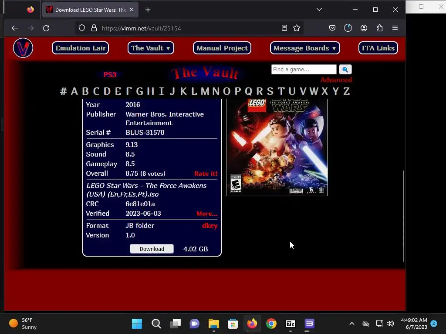Viewport: 446px width, 334px height.
Task: Open Task View on the taskbar
Action: coord(176,324)
